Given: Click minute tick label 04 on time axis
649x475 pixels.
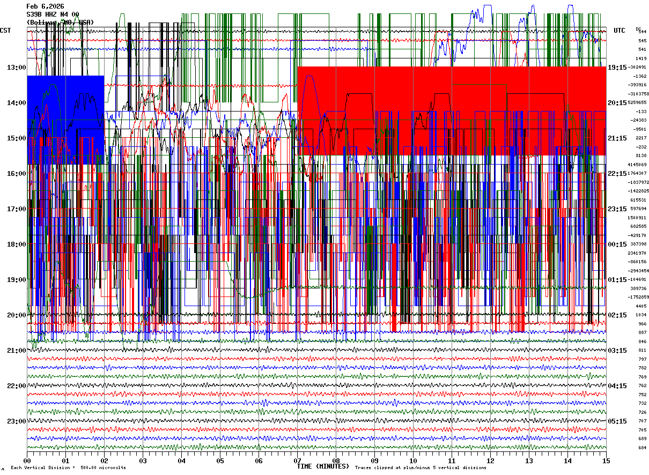Looking at the screenshot, I should (x=181, y=461).
